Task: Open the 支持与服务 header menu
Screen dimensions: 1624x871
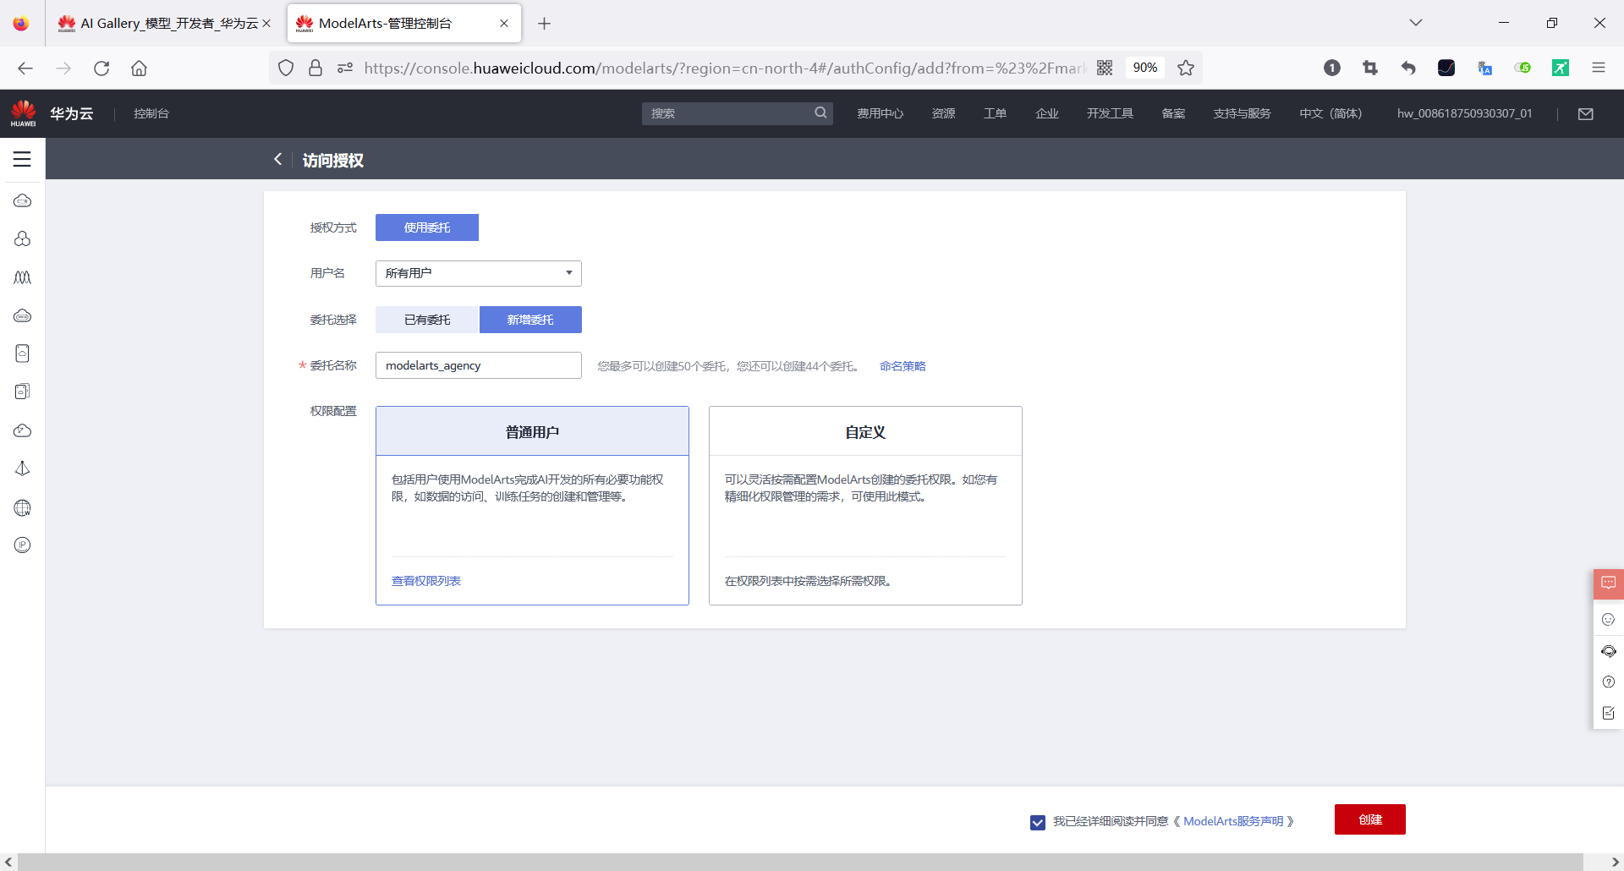Action: click(x=1242, y=113)
